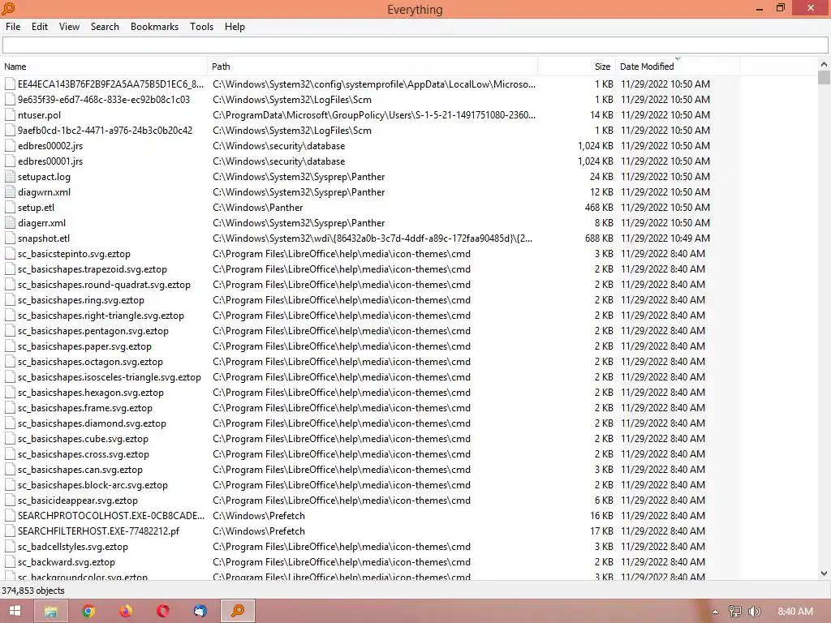Launch Opera from the taskbar
Image resolution: width=831 pixels, height=623 pixels.
[162, 611]
